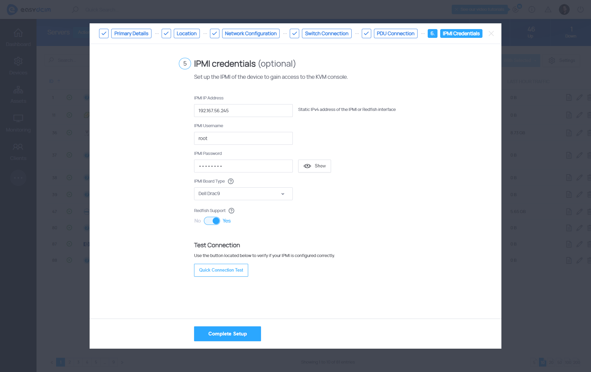Click the checkmark before PDU Connection
Screen dimensions: 591x372
367,33
